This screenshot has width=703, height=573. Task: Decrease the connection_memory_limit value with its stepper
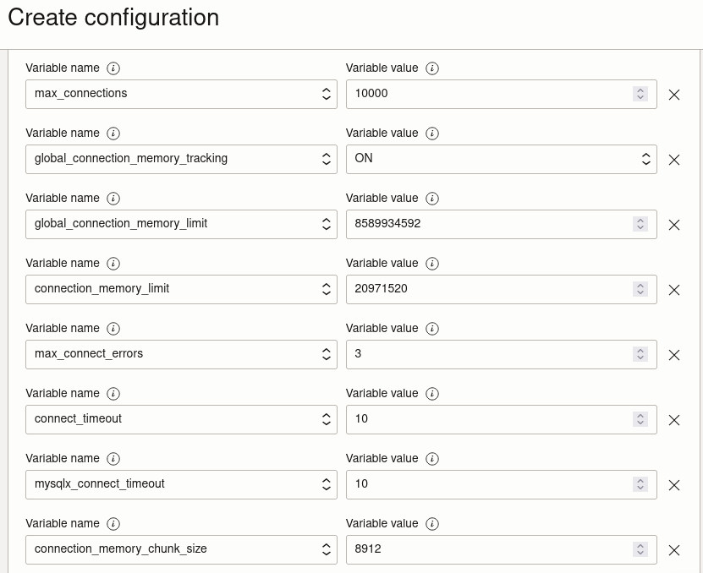(x=640, y=292)
